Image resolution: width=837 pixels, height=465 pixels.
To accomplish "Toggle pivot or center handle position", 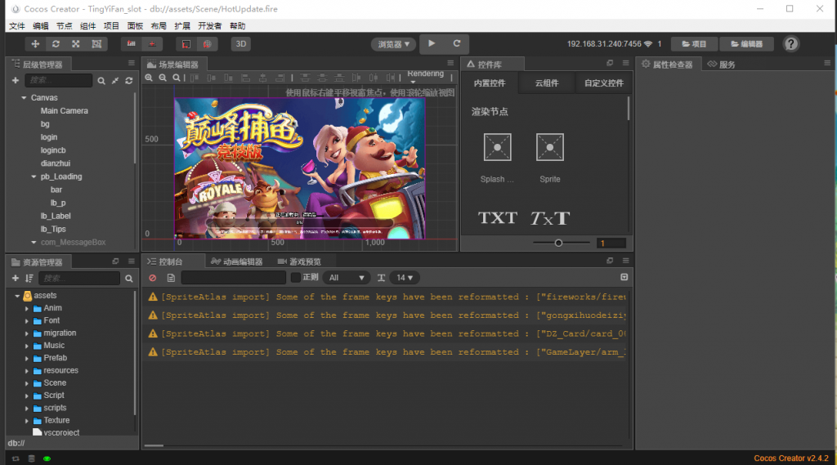I will pyautogui.click(x=132, y=44).
